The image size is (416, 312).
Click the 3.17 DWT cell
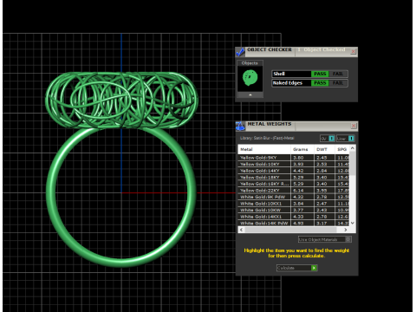click(x=324, y=223)
